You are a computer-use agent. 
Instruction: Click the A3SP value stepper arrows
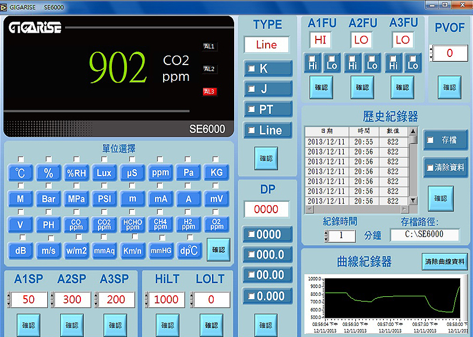click(x=96, y=299)
